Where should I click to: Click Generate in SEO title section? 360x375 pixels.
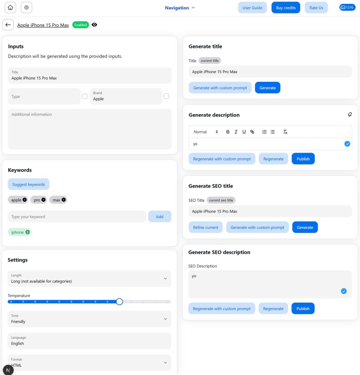[x=305, y=227]
